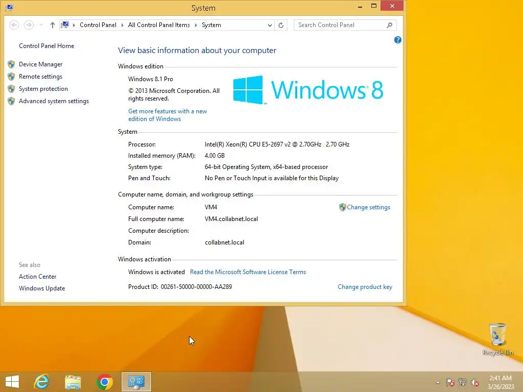
Task: Open Advanced system settings
Action: point(54,101)
